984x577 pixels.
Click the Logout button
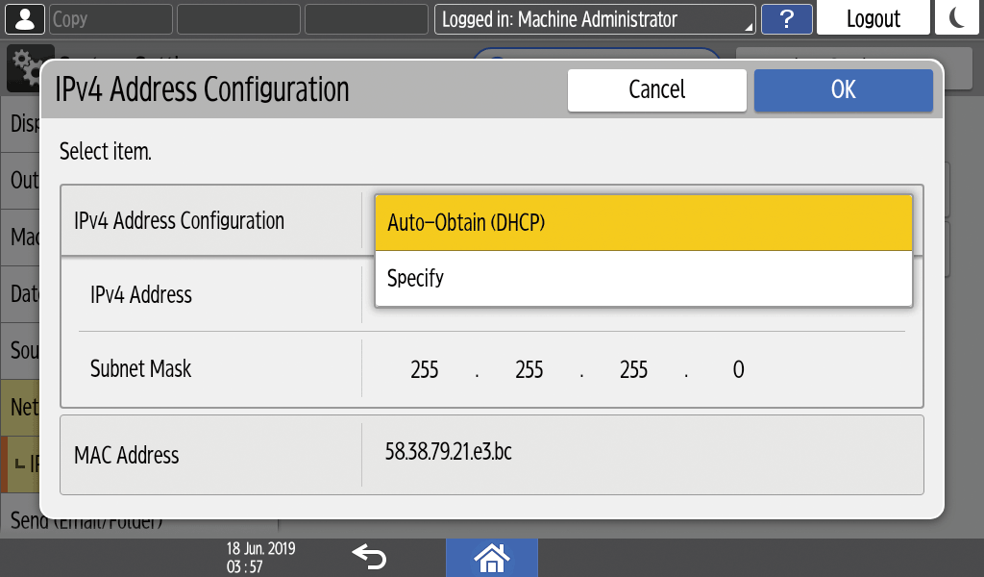[873, 19]
